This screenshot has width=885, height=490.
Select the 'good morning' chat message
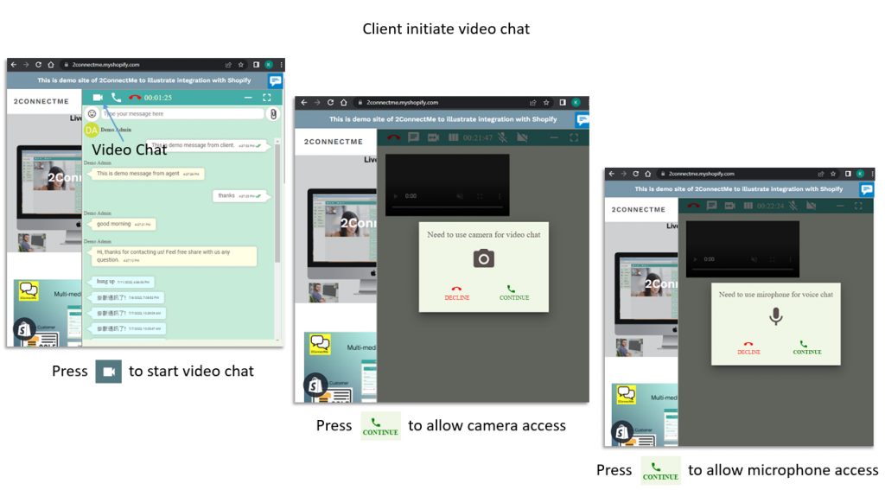[123, 224]
